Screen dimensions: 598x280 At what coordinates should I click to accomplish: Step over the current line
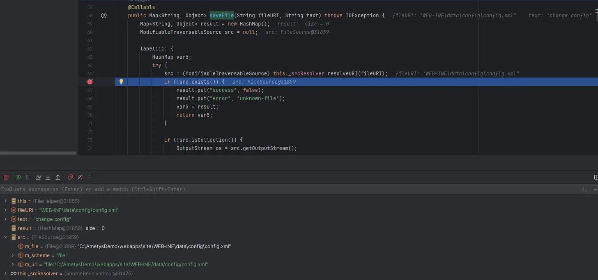(x=38, y=177)
